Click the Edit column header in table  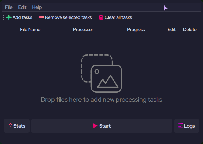pyautogui.click(x=172, y=30)
